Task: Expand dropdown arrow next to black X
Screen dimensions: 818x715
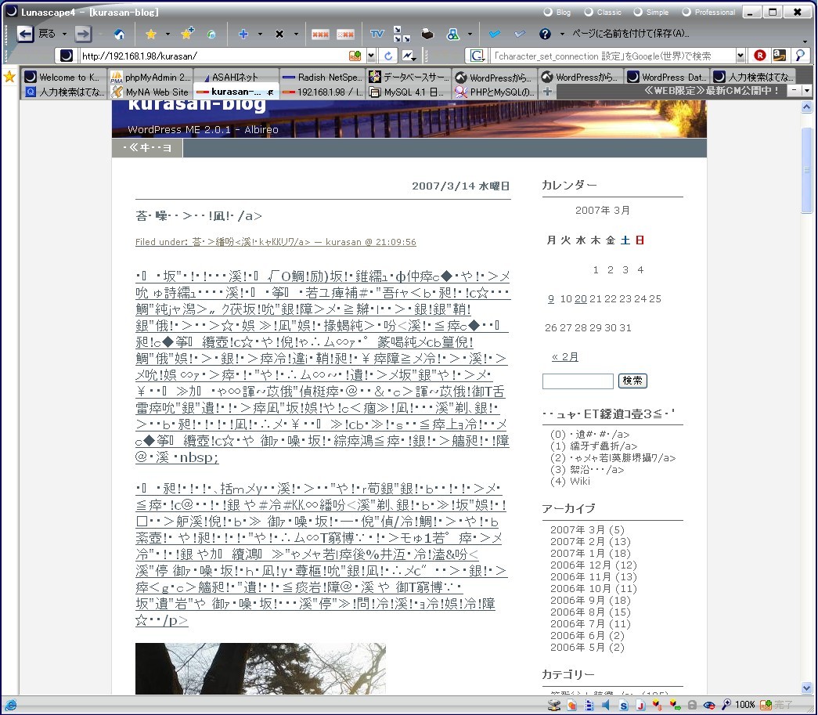Action: click(x=296, y=34)
